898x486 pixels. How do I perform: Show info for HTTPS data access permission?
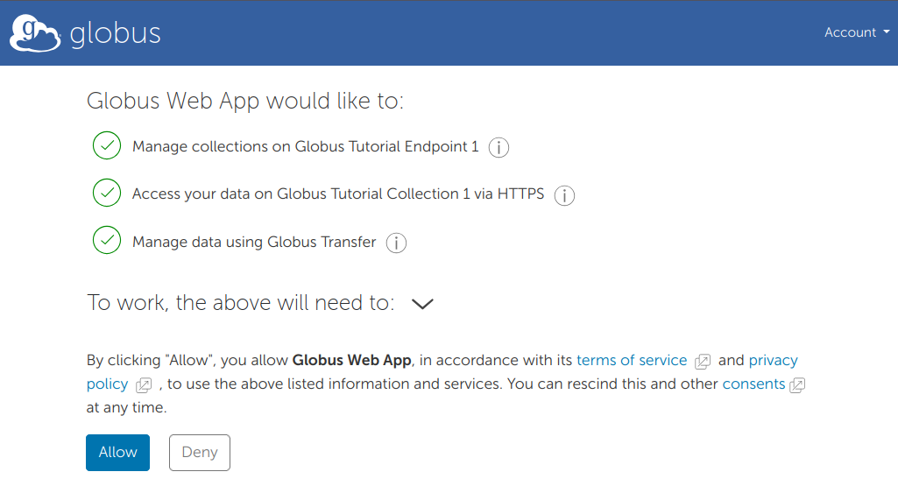coord(565,195)
